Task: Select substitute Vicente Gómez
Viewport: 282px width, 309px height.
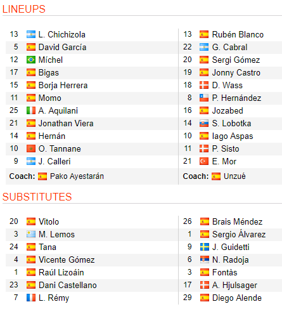Action: pyautogui.click(x=67, y=260)
